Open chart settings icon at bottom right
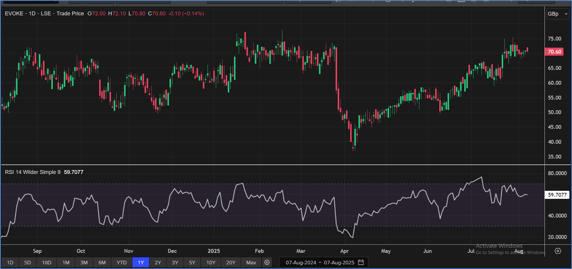 point(558,251)
